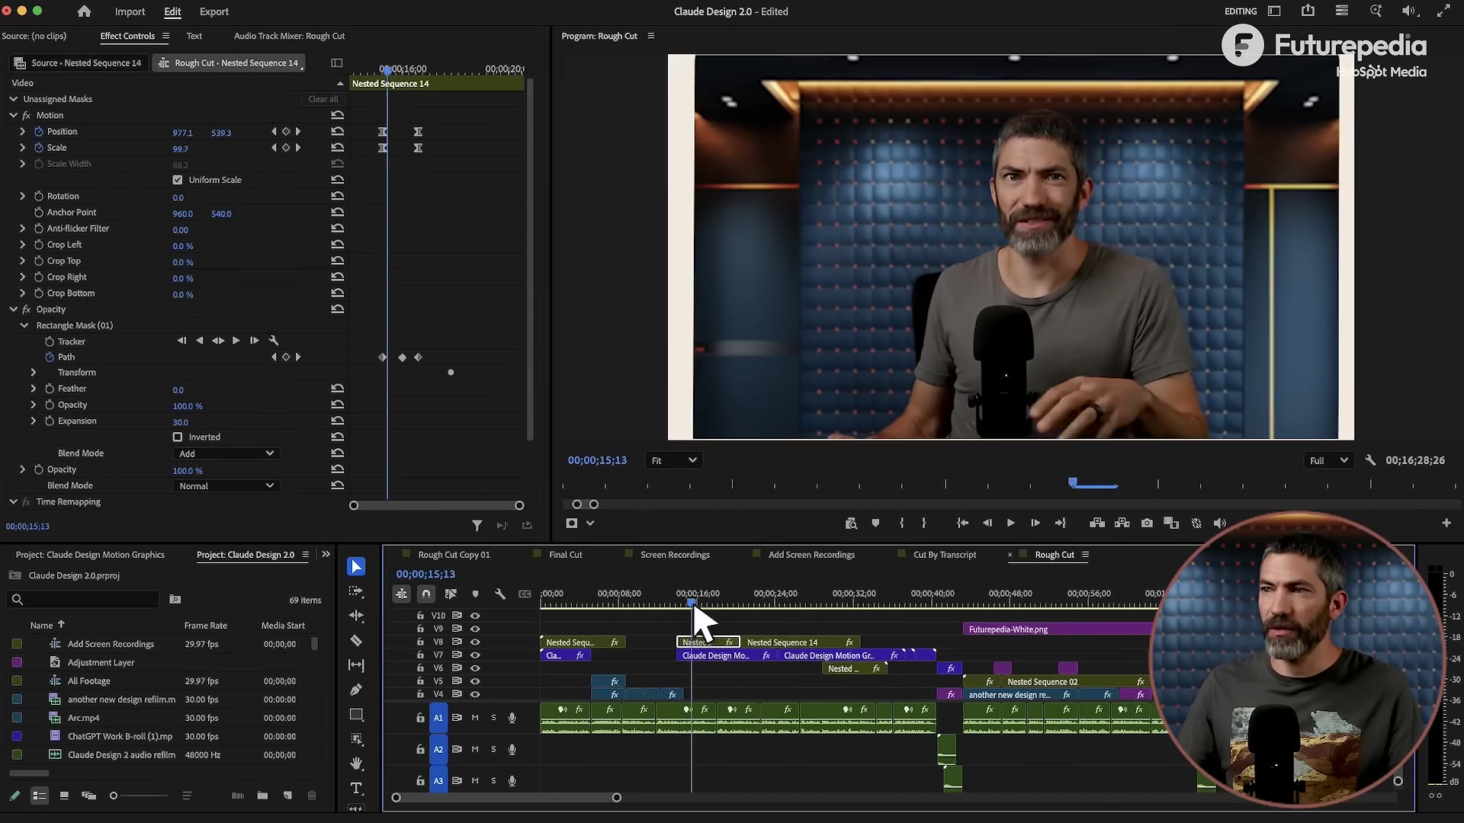Toggle the Position stopwatch animation
1464x823 pixels.
39,132
